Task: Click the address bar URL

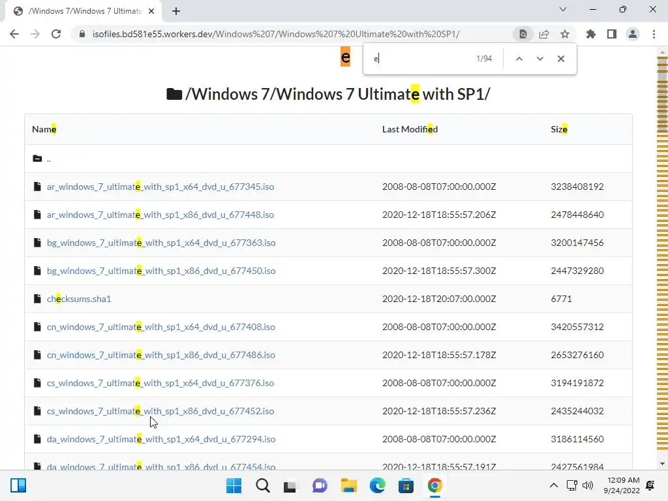Action: [276, 34]
